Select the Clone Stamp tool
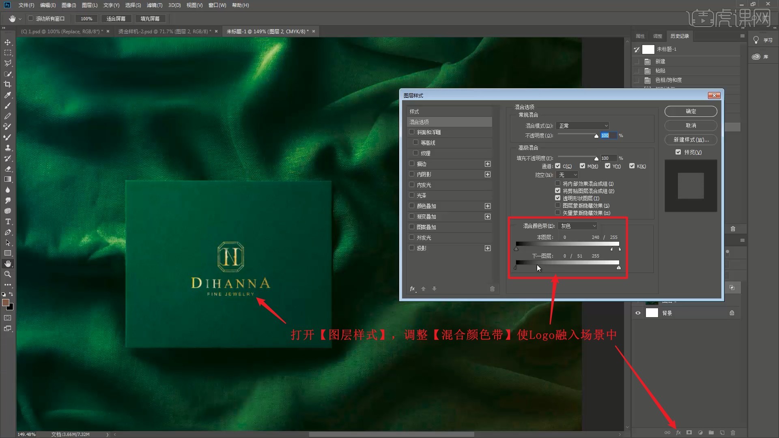Viewport: 779px width, 438px height. (8, 148)
